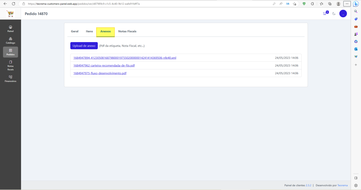This screenshot has height=190, width=361.
Task: Open carteira-recomendada-de-fiis.pdf attachment
Action: (x=104, y=66)
